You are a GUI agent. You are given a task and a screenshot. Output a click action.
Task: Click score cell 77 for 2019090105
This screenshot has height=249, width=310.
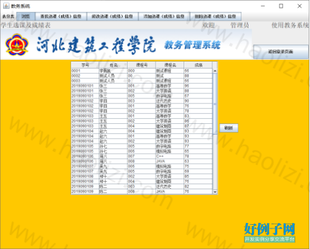(x=198, y=146)
